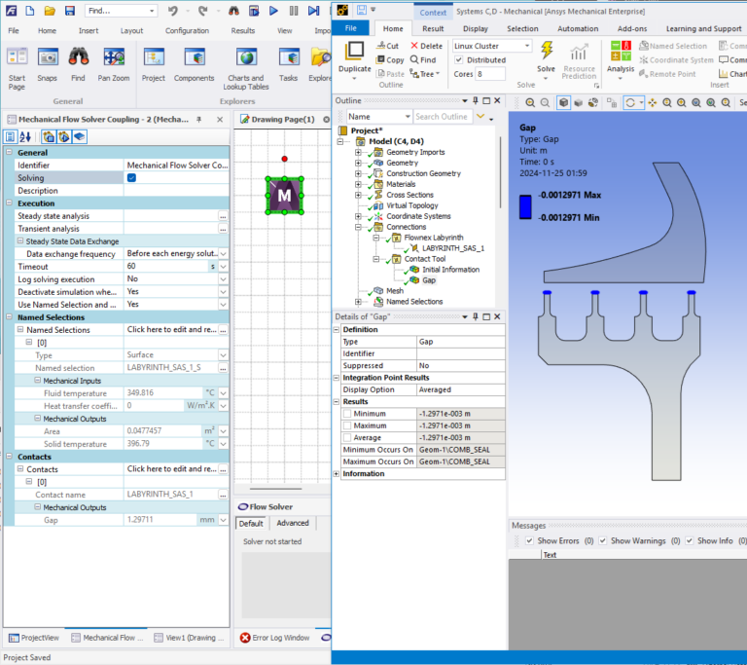This screenshot has width=747, height=665.
Task: Switch to the Result tab in Mechanical
Action: (x=433, y=28)
